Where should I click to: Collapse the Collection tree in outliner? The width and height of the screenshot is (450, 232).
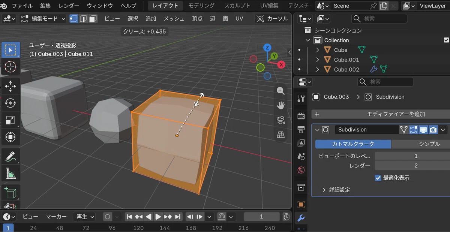[308, 40]
